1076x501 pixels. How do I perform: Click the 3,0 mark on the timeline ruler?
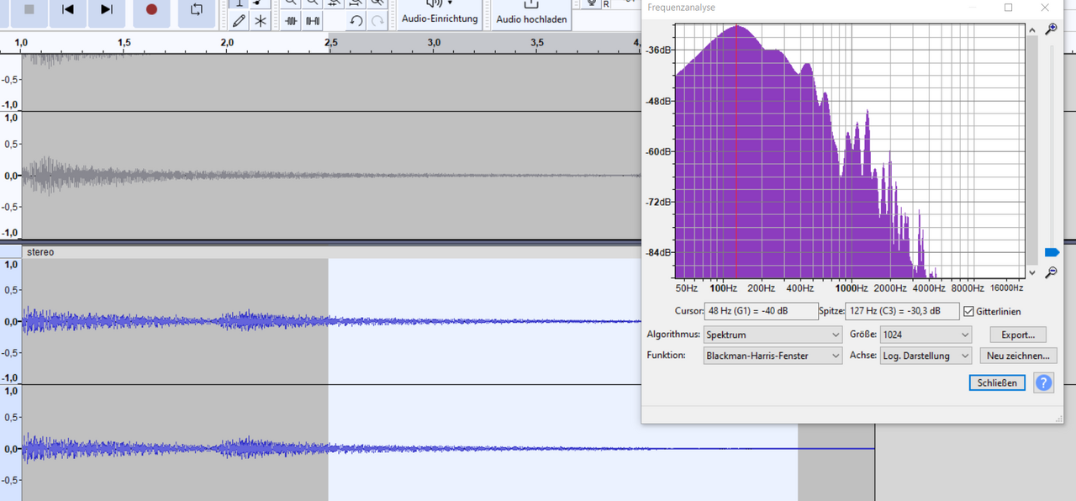[434, 42]
